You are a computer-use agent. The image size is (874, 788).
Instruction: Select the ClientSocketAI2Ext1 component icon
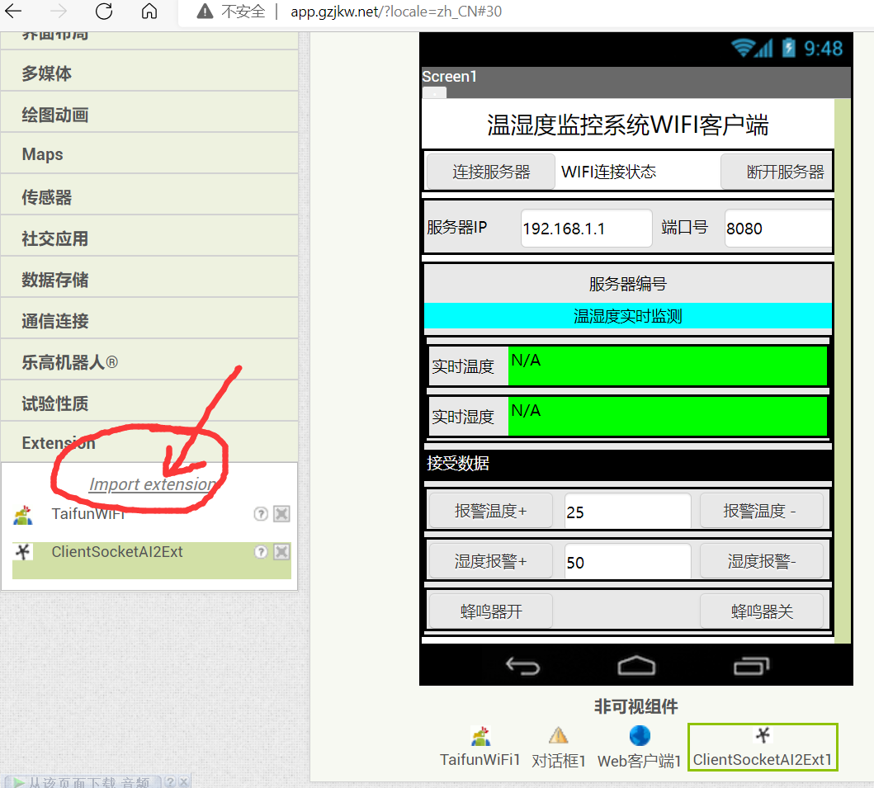point(761,735)
